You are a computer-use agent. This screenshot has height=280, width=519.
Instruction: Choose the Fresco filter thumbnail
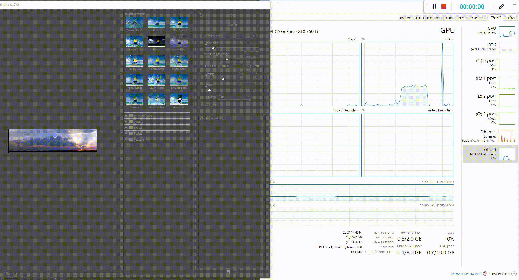(157, 42)
